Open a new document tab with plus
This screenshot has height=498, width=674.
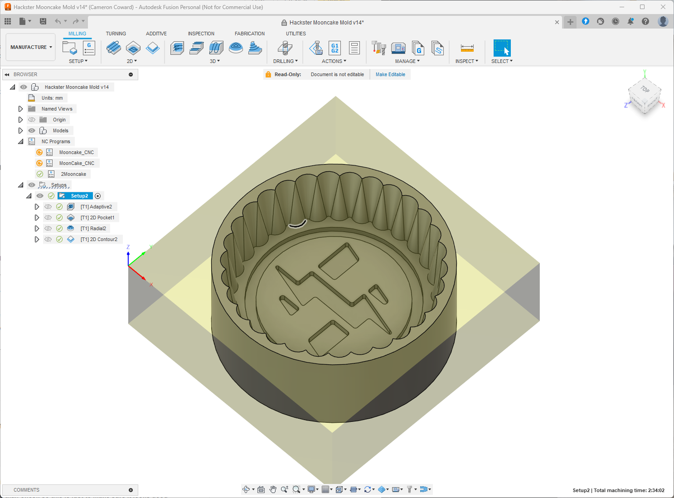(570, 22)
